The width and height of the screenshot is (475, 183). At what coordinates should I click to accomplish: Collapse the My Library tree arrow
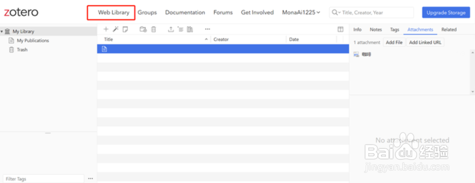click(x=2, y=31)
